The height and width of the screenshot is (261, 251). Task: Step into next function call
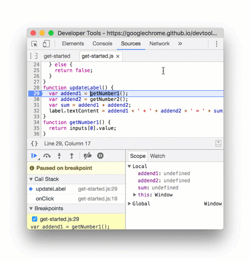click(59, 156)
